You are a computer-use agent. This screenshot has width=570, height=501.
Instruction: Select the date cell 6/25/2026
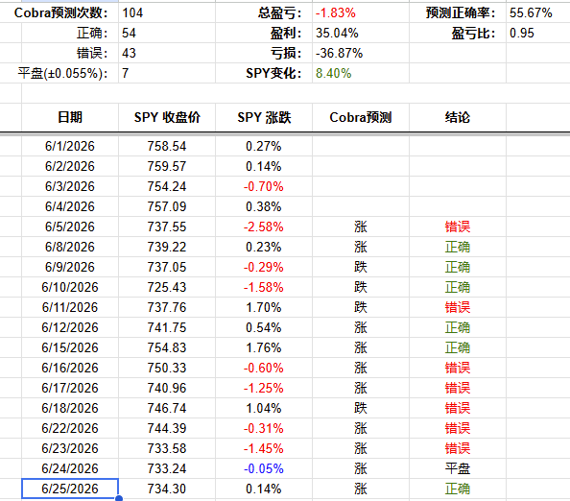point(70,489)
